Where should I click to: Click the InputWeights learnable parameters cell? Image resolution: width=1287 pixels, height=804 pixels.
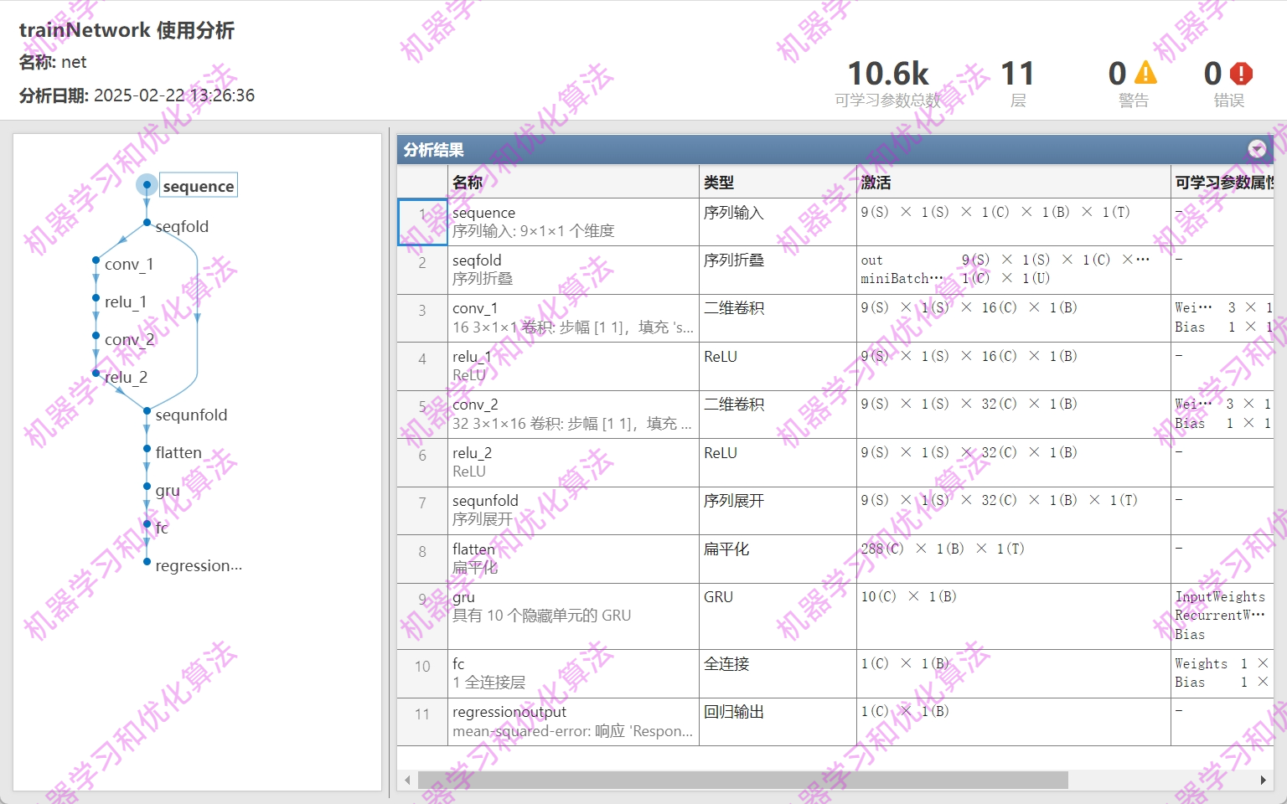pos(1222,616)
